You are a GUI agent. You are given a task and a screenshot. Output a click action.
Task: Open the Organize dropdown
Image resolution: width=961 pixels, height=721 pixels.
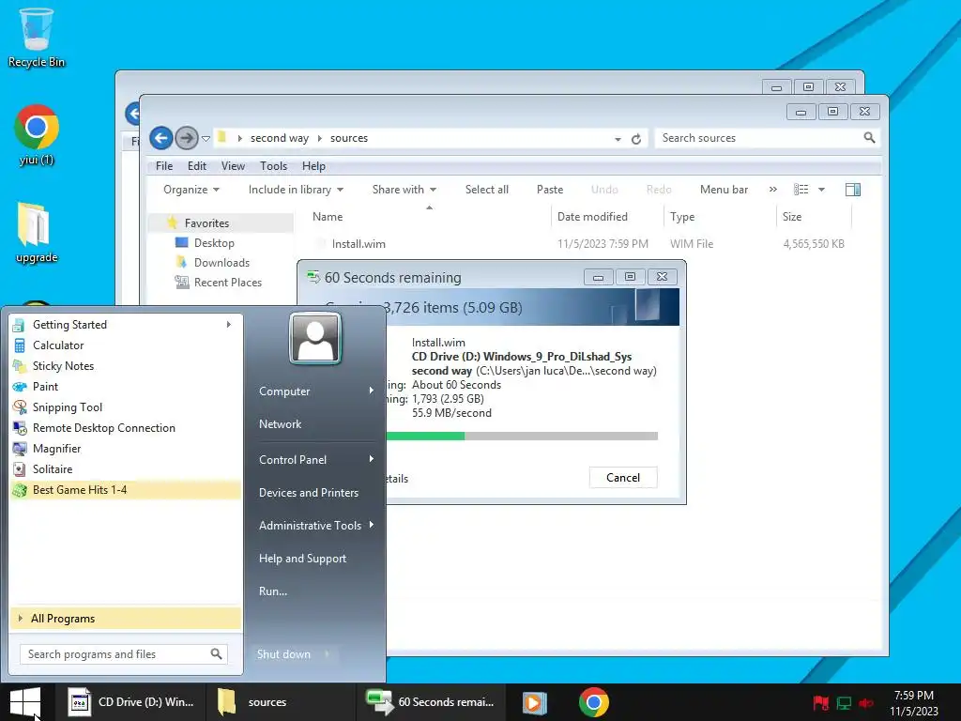pyautogui.click(x=191, y=190)
